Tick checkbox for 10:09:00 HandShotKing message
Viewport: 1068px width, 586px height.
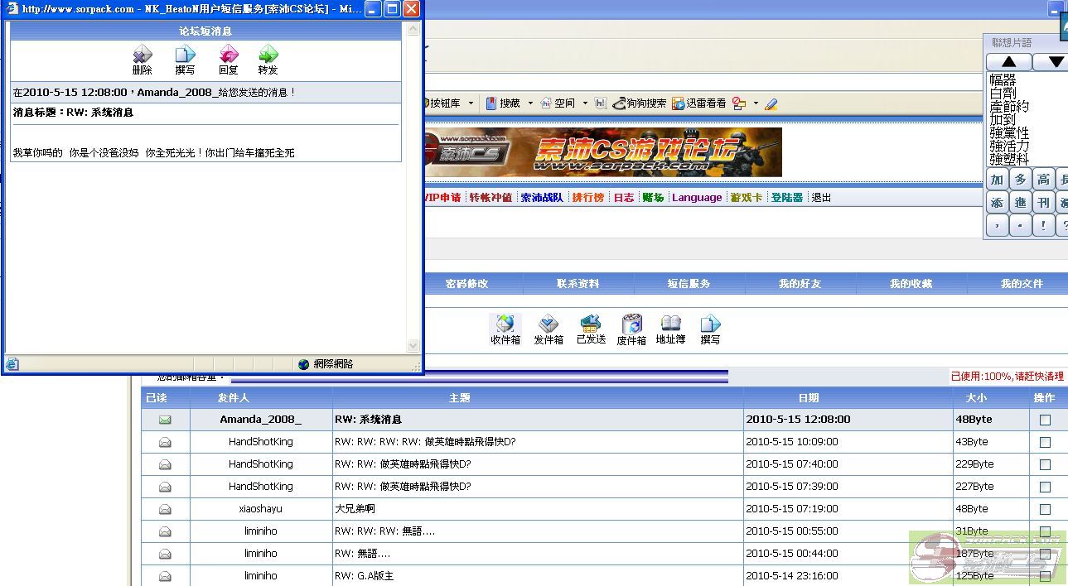tap(1045, 443)
